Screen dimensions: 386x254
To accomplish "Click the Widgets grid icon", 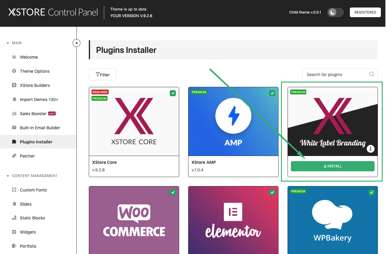I will (x=14, y=232).
